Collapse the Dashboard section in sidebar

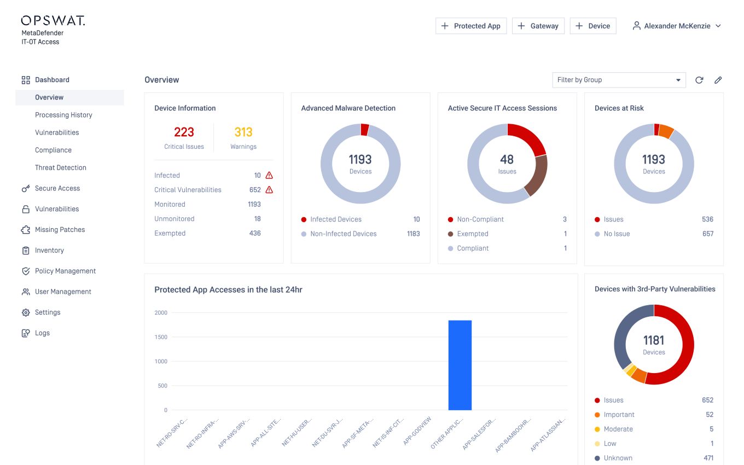[52, 80]
